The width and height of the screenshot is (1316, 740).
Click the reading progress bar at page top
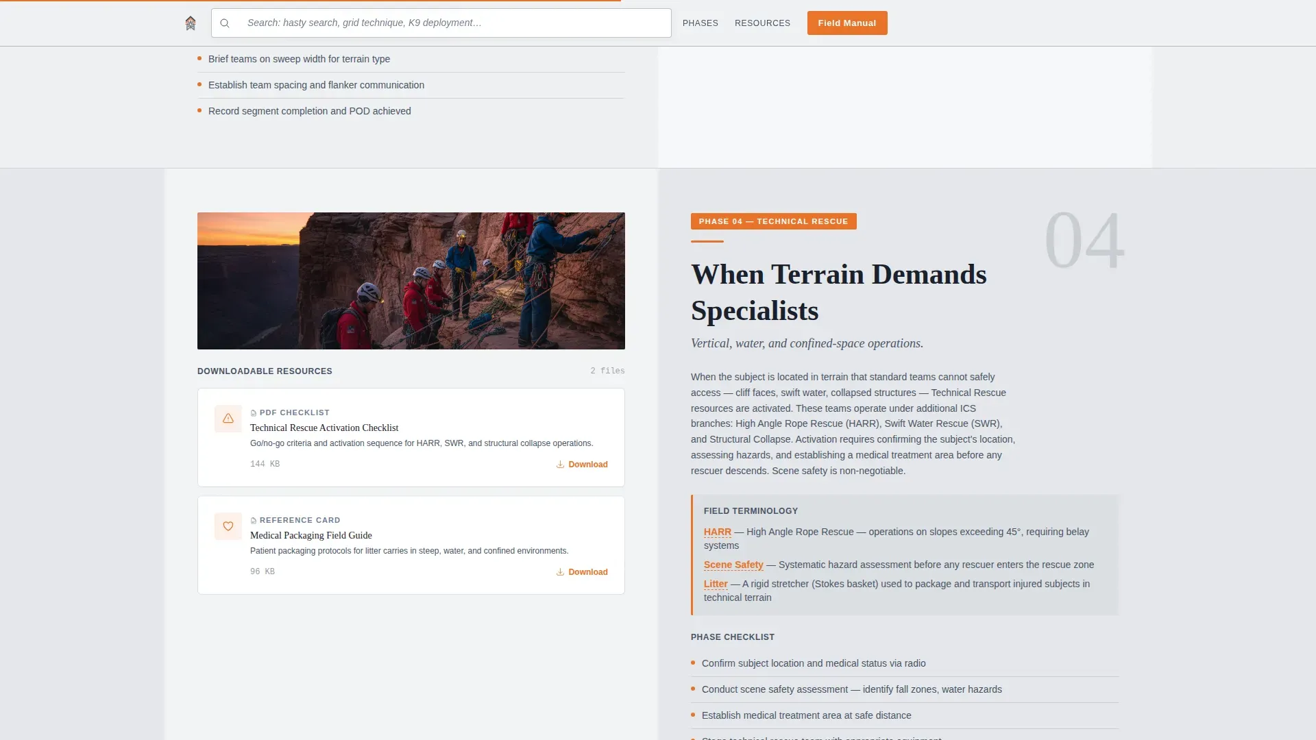coord(310,1)
